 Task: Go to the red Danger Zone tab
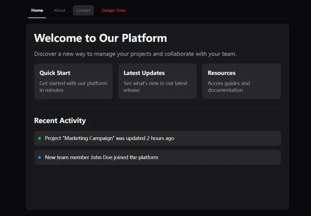[113, 10]
